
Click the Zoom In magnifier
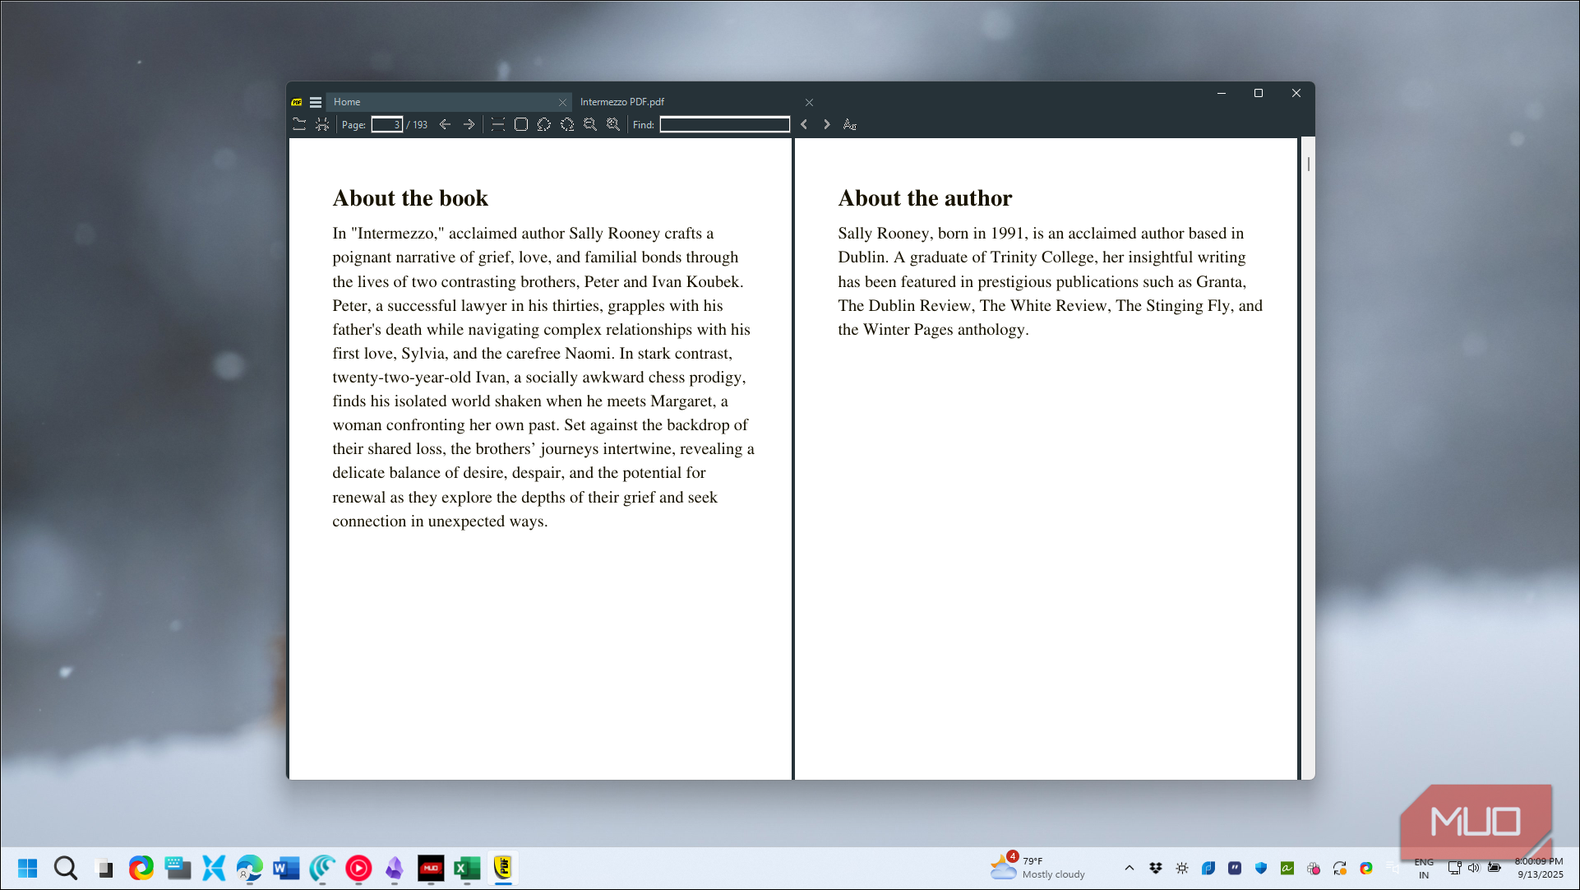[613, 124]
